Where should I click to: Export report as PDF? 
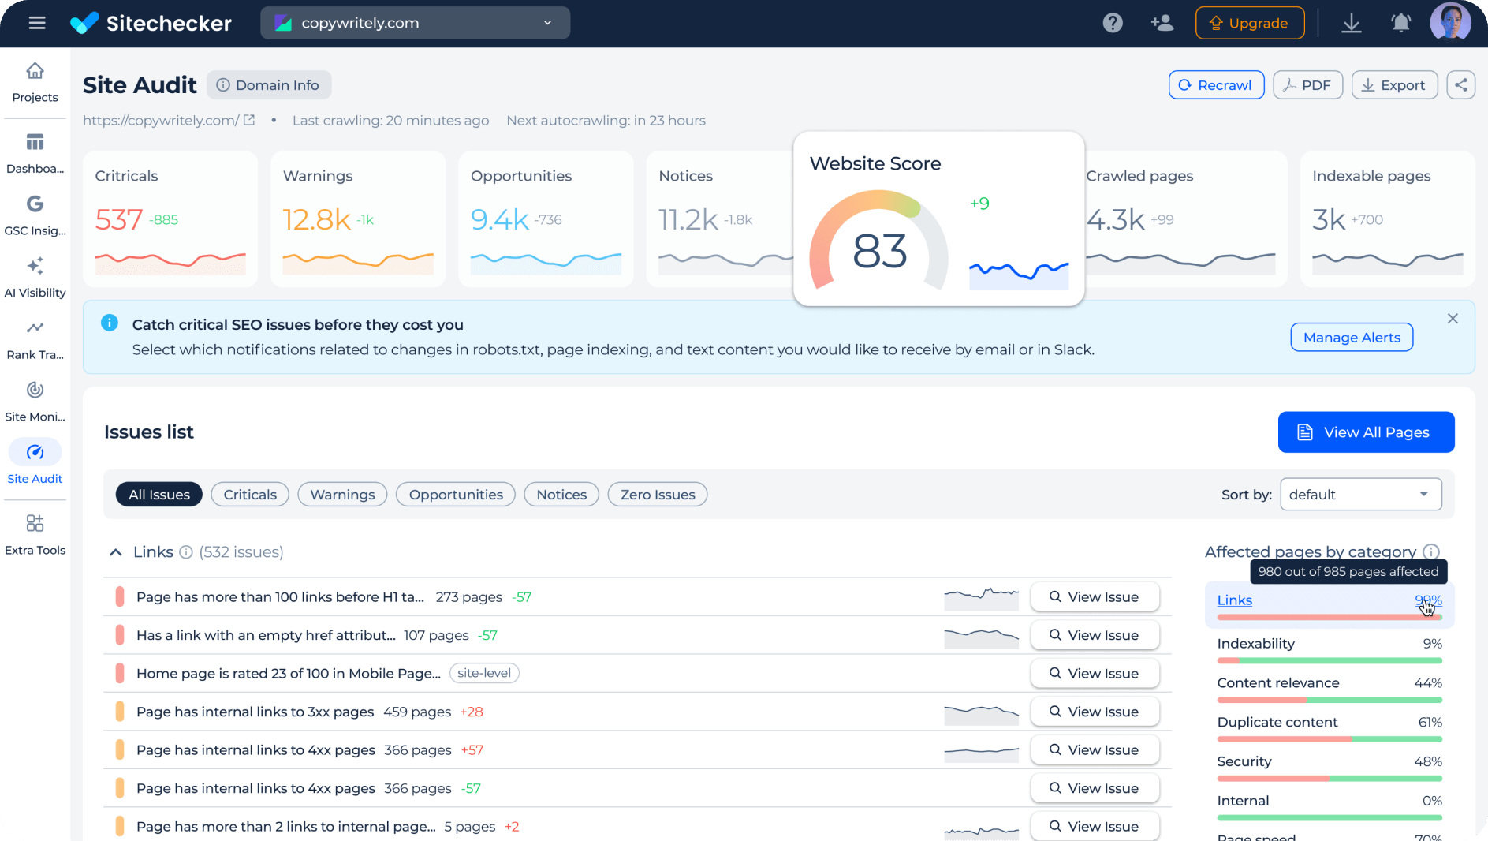pyautogui.click(x=1307, y=85)
